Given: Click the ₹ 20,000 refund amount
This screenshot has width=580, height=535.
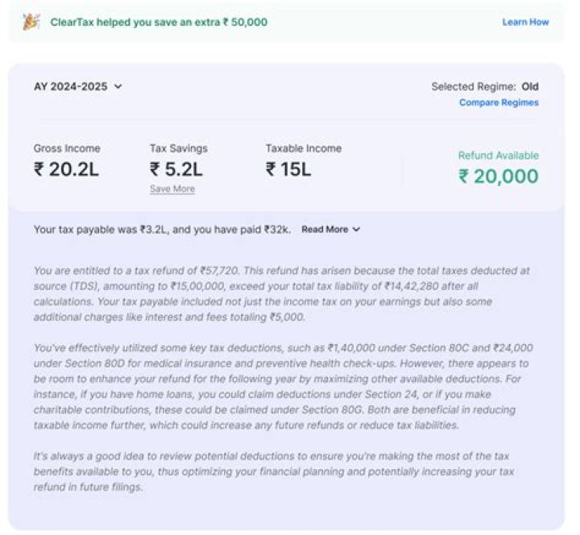Looking at the screenshot, I should pos(499,176).
